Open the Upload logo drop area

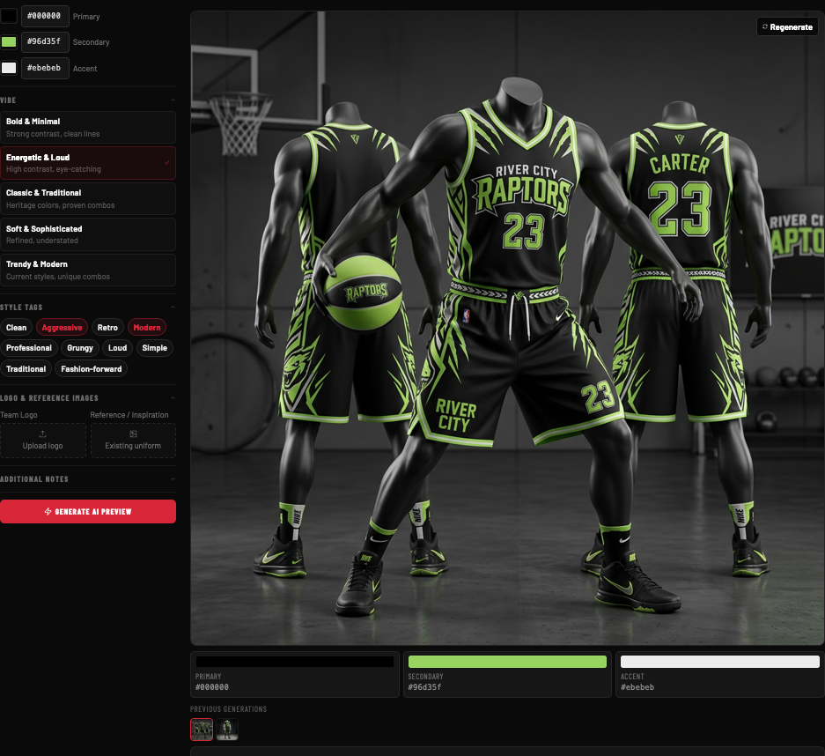click(x=42, y=441)
